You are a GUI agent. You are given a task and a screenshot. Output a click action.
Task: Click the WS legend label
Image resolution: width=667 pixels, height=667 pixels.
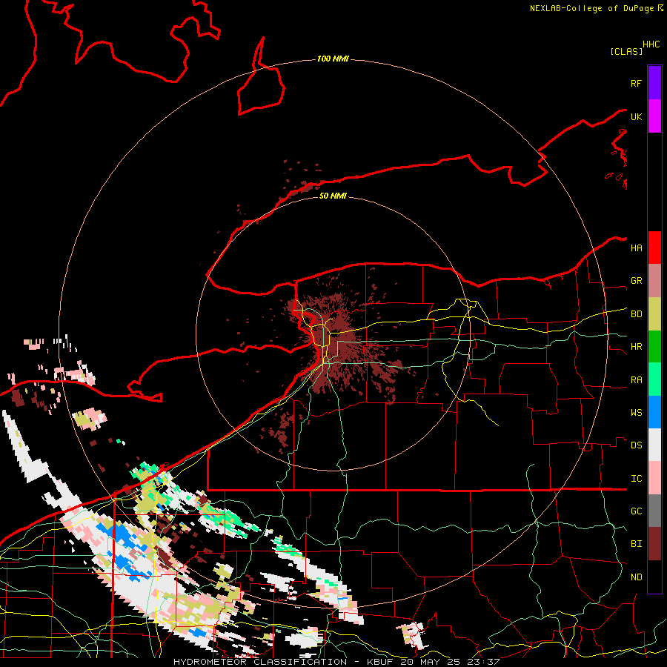tap(636, 412)
